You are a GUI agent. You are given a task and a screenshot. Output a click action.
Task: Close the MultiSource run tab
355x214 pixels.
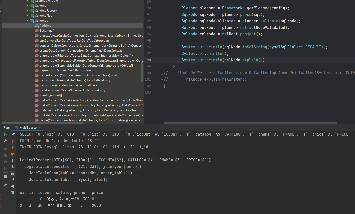[39, 128]
